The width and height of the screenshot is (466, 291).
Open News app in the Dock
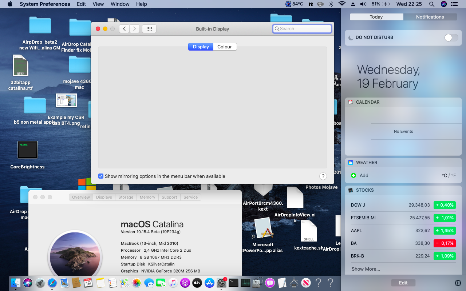[306, 283]
